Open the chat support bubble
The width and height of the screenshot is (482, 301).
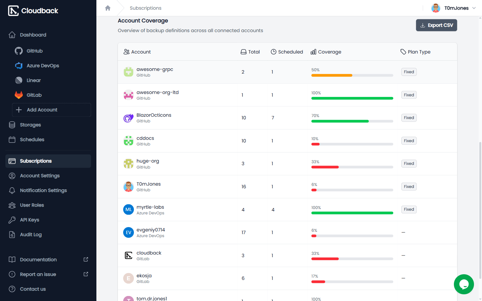coord(464,284)
